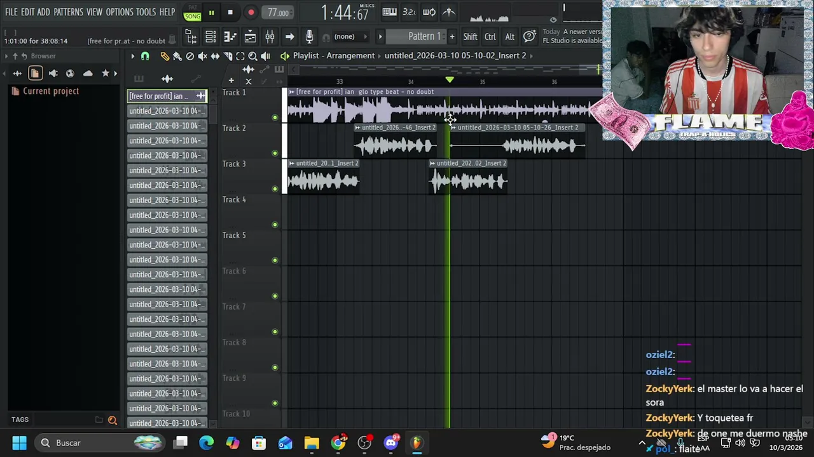Click the right arrow toolbar icon
This screenshot has height=457, width=814.
289,37
